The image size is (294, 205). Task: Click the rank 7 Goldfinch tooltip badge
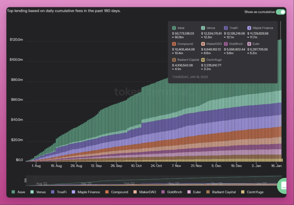[226, 44]
